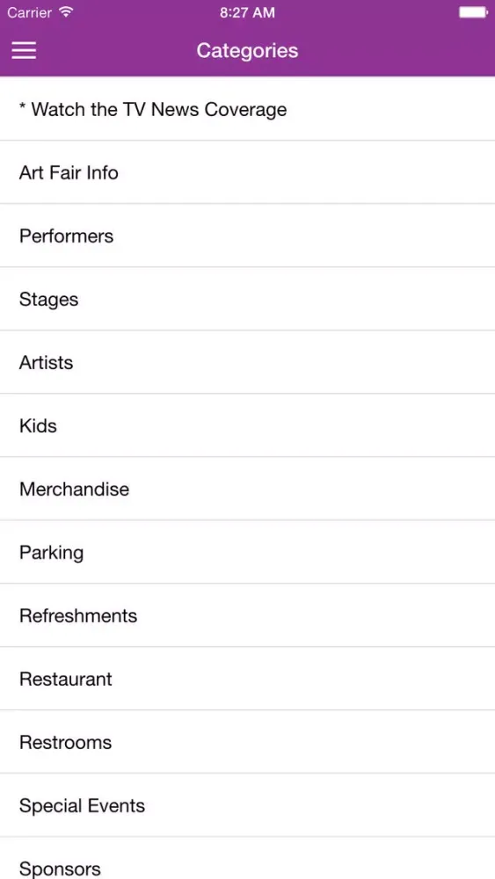Tap the battery indicator icon
The width and height of the screenshot is (495, 879).
click(473, 12)
